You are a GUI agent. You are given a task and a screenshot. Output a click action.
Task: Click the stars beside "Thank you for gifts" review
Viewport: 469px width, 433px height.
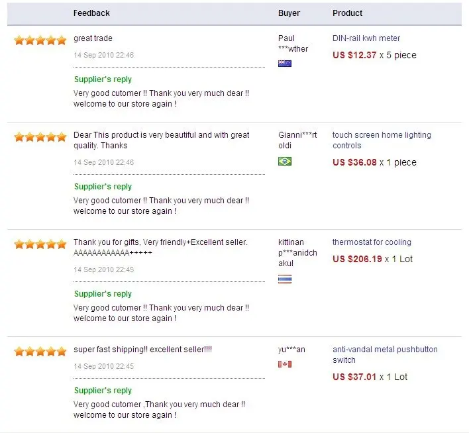[x=40, y=244]
